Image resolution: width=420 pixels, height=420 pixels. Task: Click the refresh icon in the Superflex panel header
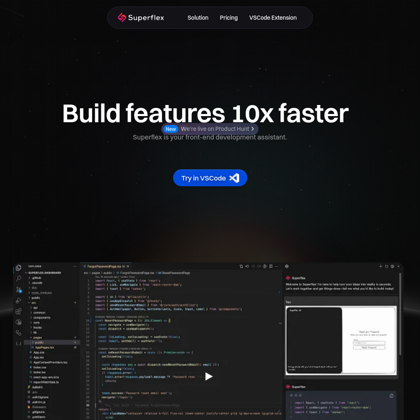(386, 267)
